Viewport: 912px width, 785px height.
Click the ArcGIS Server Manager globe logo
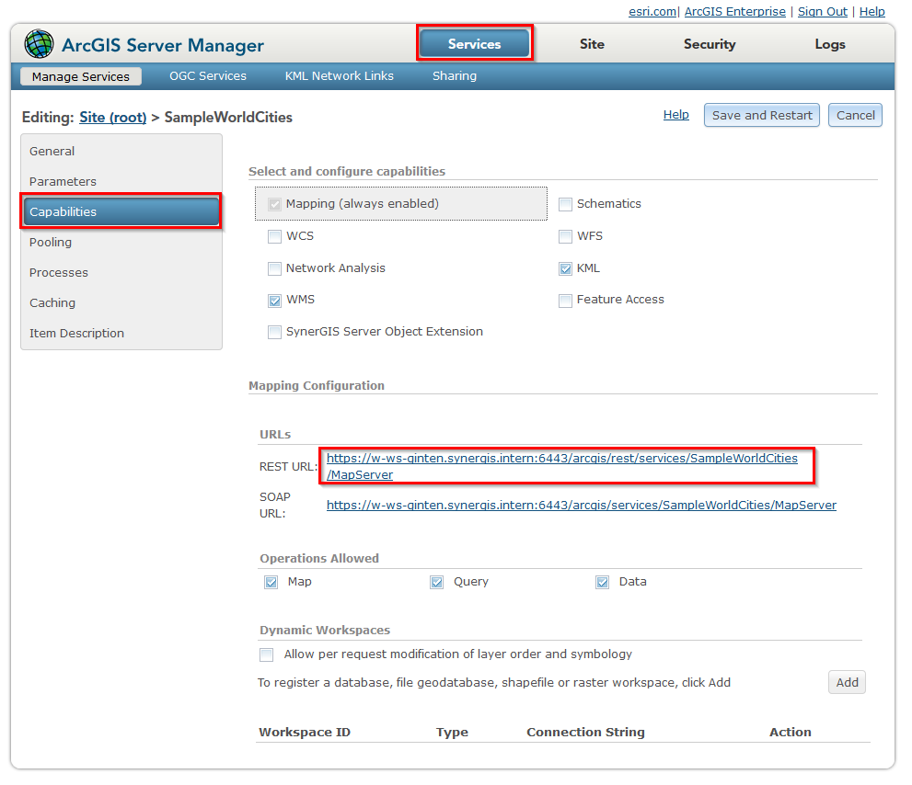(38, 43)
